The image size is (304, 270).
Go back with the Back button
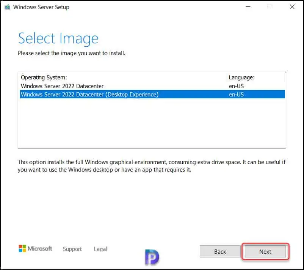point(220,251)
